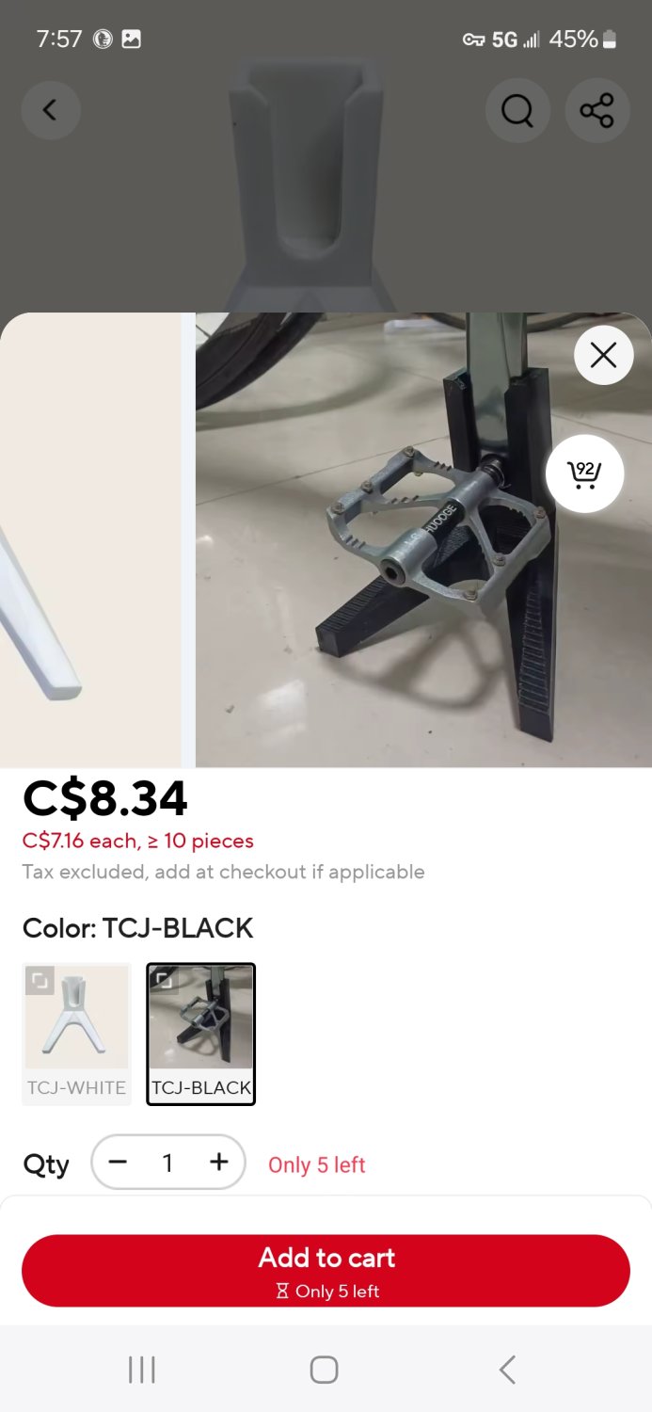Show the white stand image on left

point(90,540)
